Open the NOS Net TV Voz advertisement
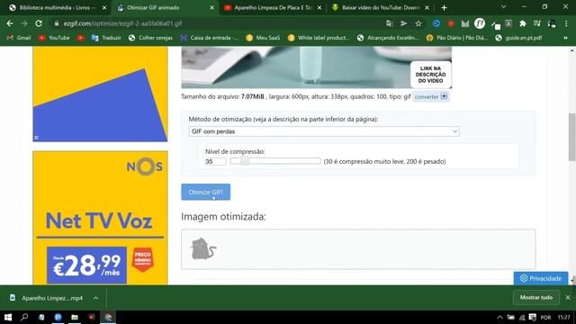The image size is (576, 324). pos(100,218)
